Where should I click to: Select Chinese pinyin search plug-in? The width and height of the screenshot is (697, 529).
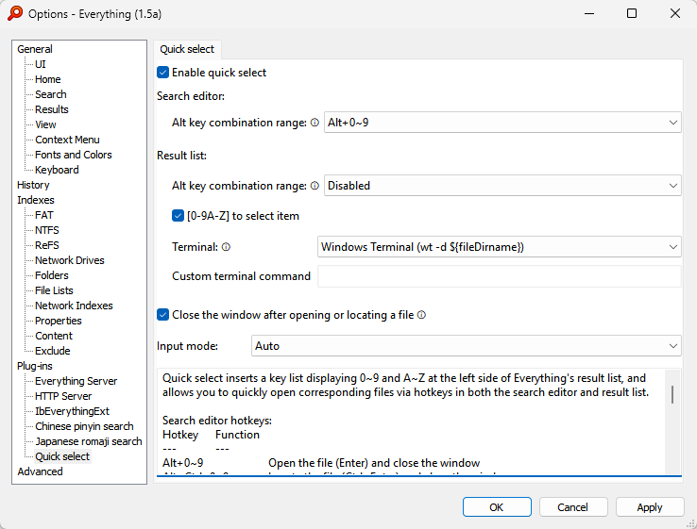click(84, 426)
